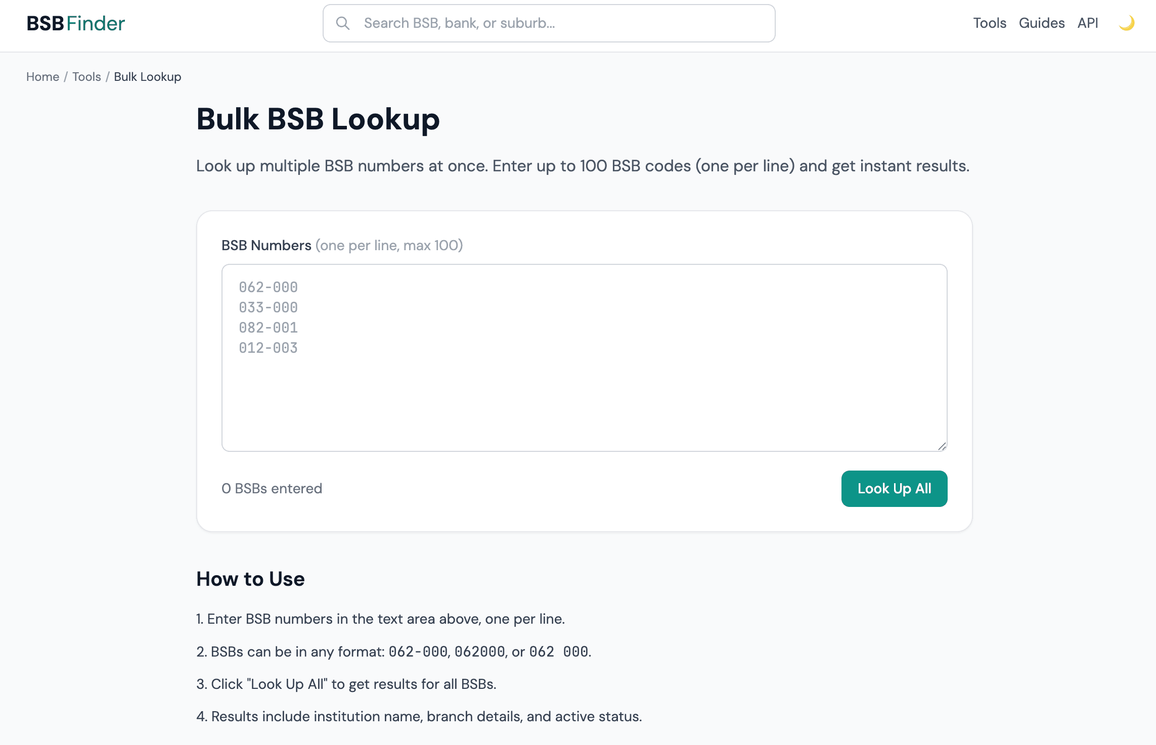Image resolution: width=1156 pixels, height=745 pixels.
Task: Click the '0 BSBs entered' counter text
Action: 272,488
